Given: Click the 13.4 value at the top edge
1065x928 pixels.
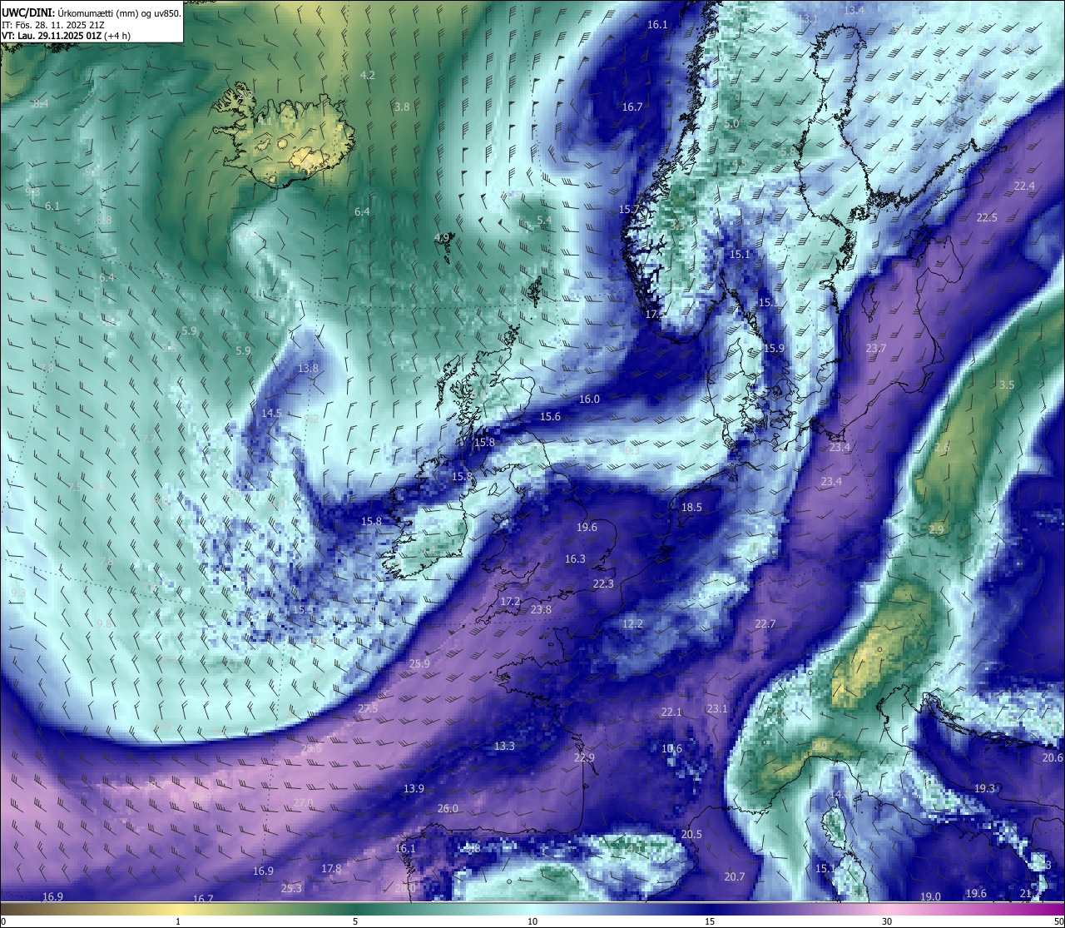Looking at the screenshot, I should click(x=854, y=10).
